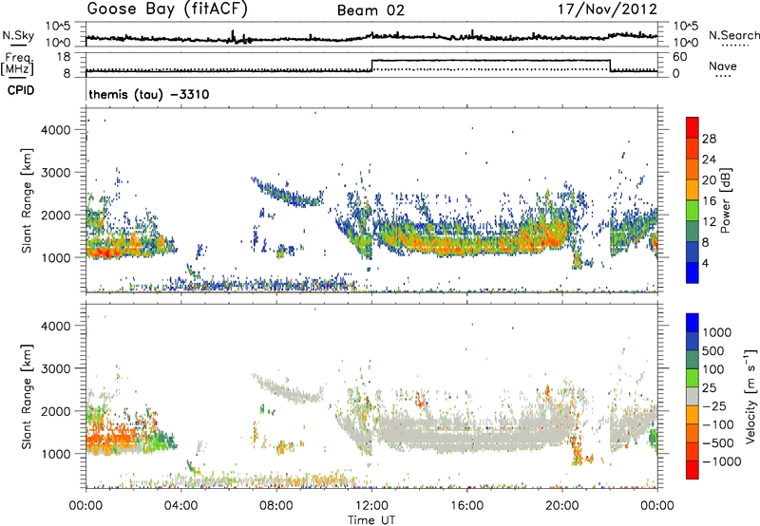760x526 pixels.
Task: Click the "08:00" time tick label
Action: (x=276, y=506)
